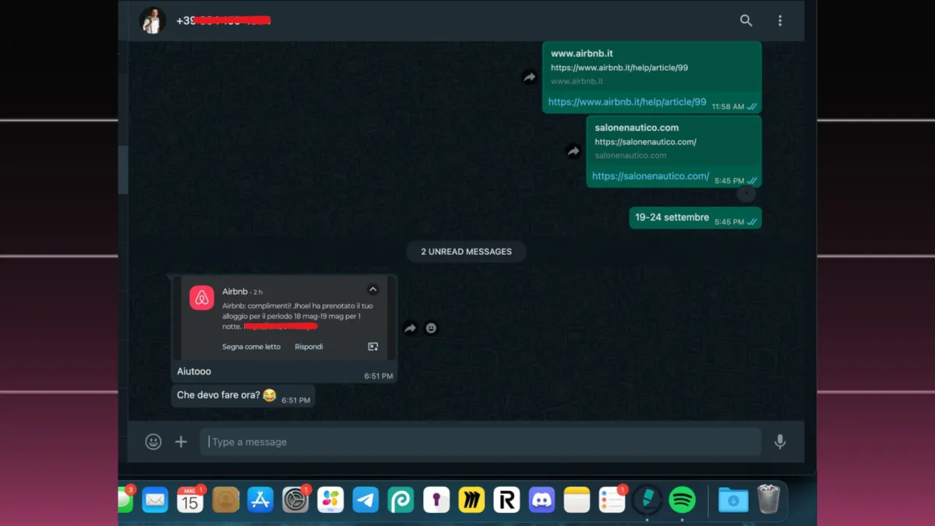The height and width of the screenshot is (526, 935).
Task: Open the emoji picker beside the message box
Action: (x=153, y=442)
